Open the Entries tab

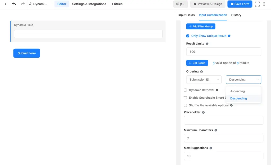pyautogui.click(x=117, y=4)
